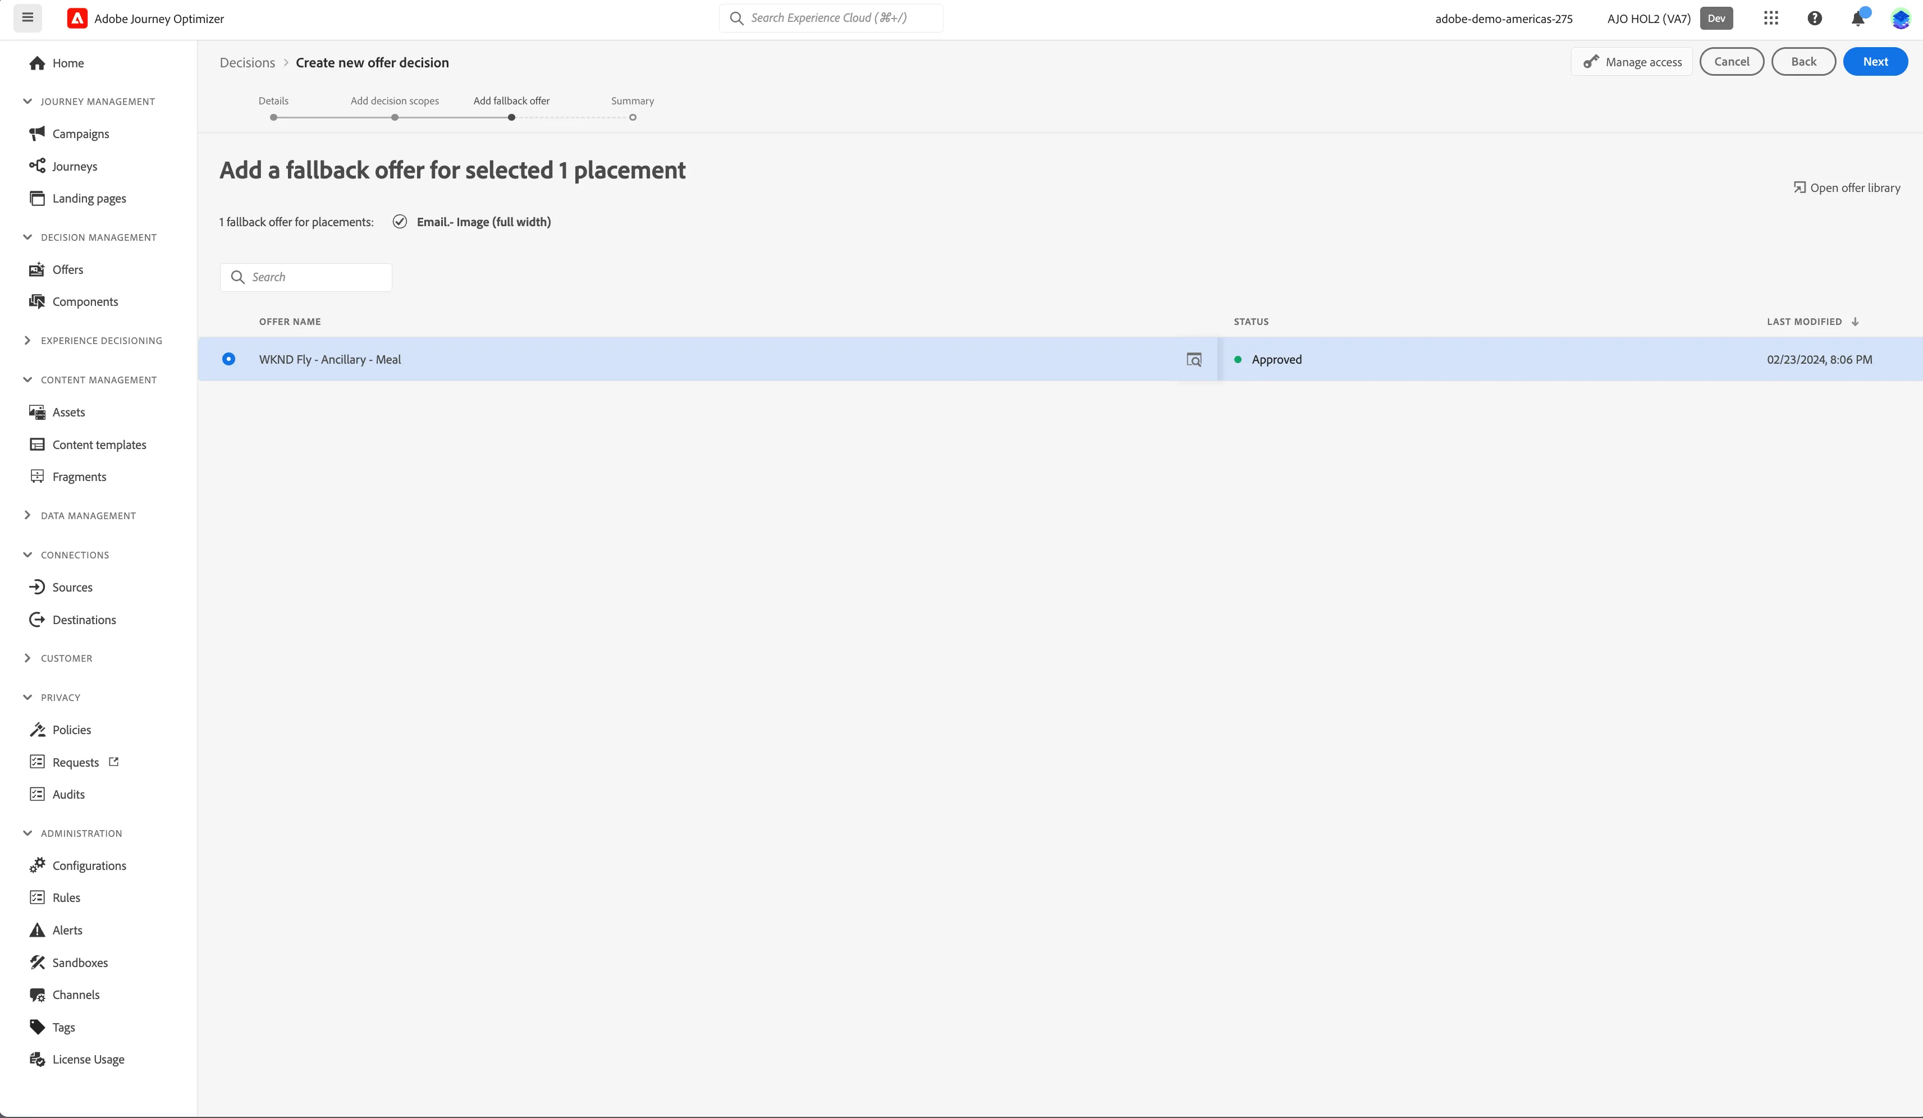Click the fallback offer Search field

306,277
